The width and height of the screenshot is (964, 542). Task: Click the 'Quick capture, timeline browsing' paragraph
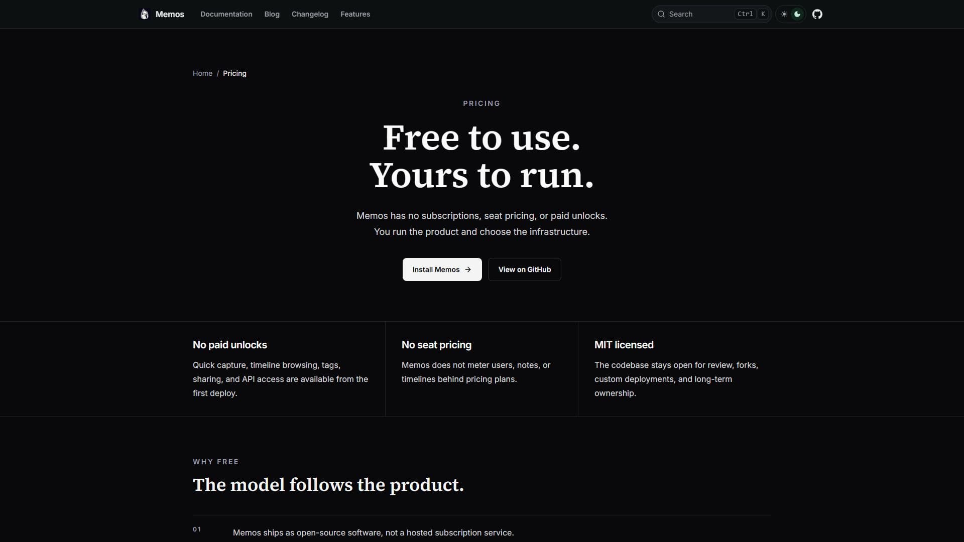click(280, 379)
